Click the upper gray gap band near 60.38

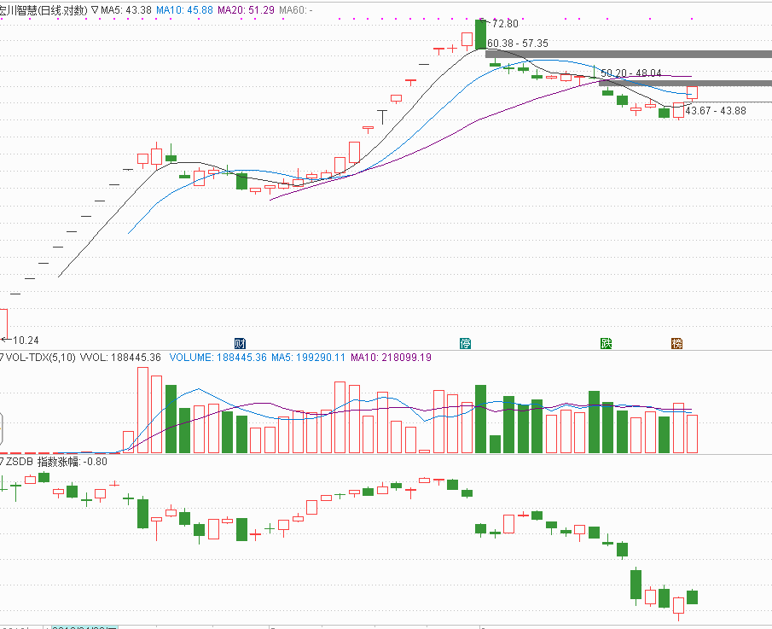(629, 54)
